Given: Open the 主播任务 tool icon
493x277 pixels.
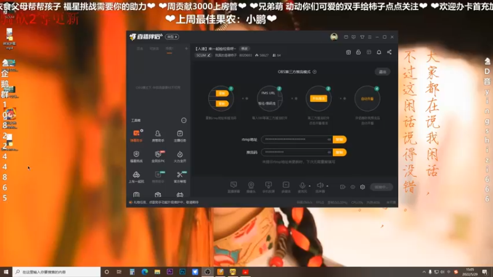Looking at the screenshot, I should click(180, 135).
